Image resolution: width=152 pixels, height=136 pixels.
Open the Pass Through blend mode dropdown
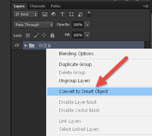click(x=34, y=25)
